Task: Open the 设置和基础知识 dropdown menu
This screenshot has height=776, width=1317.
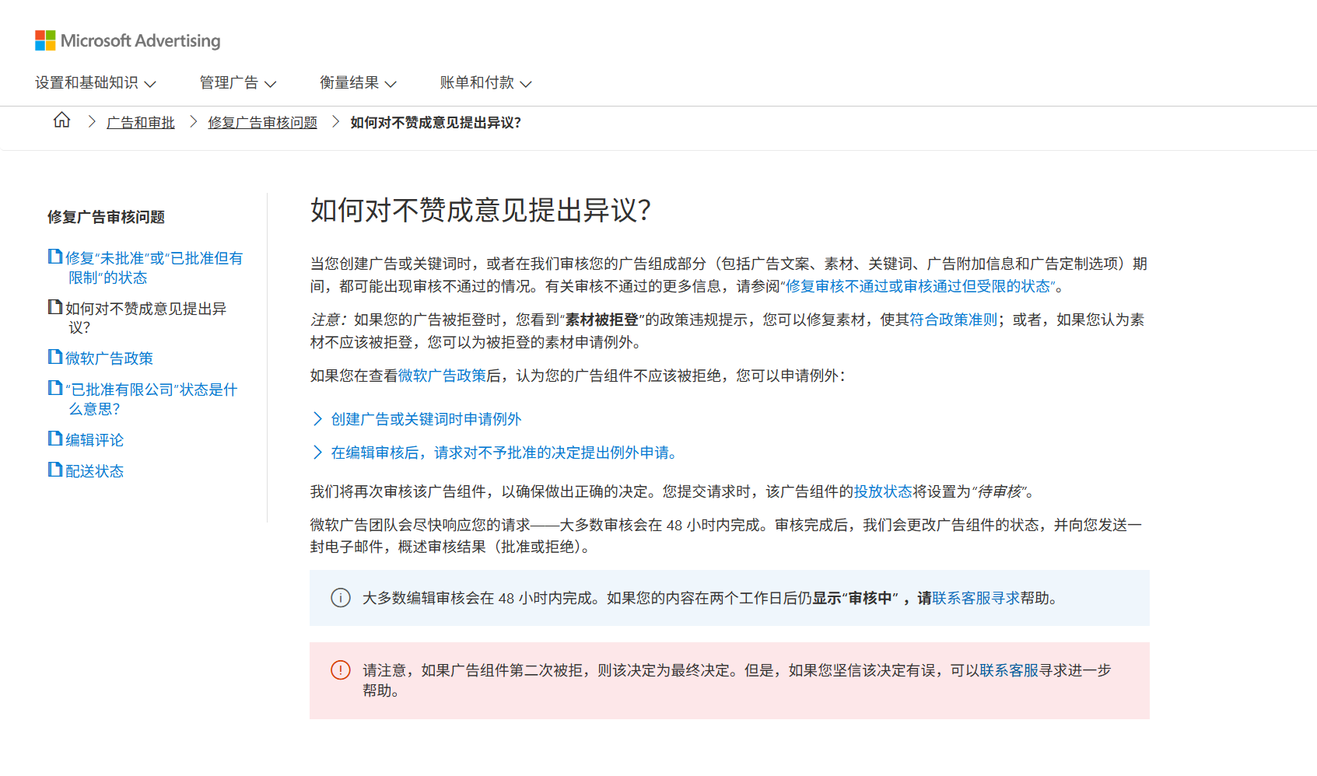Action: pos(96,82)
